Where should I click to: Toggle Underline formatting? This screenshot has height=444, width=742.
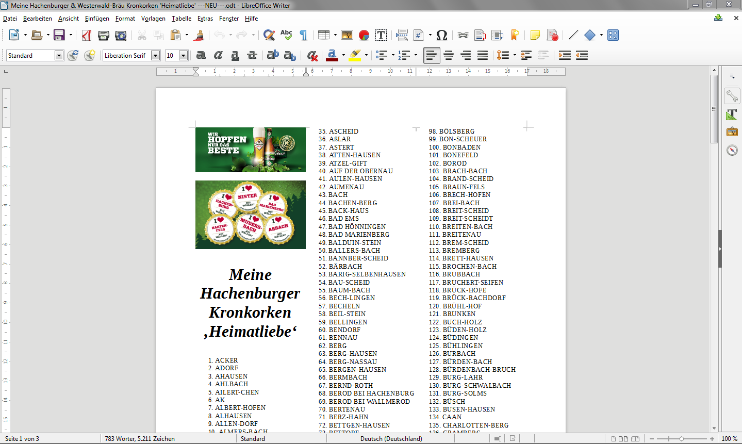(235, 55)
